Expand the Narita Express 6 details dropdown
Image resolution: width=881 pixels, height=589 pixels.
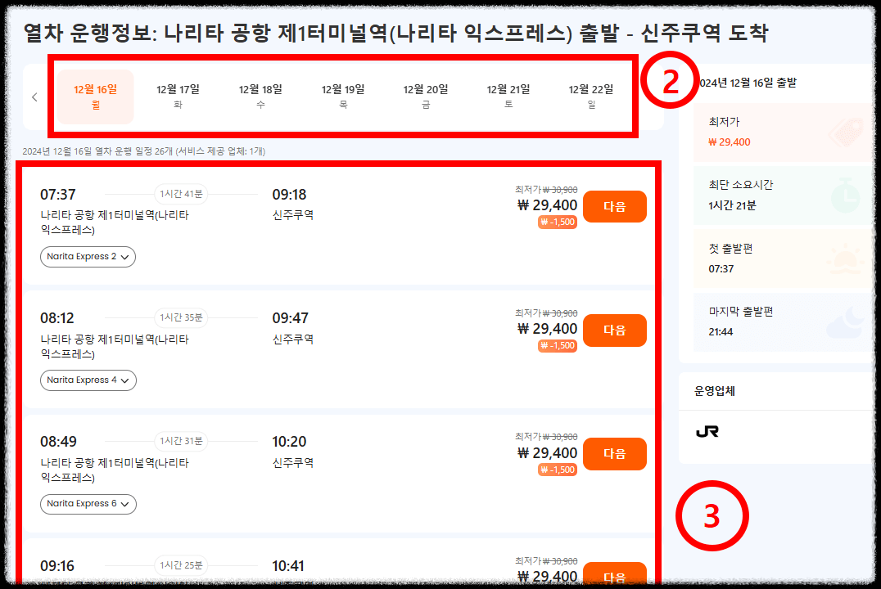[x=88, y=504]
